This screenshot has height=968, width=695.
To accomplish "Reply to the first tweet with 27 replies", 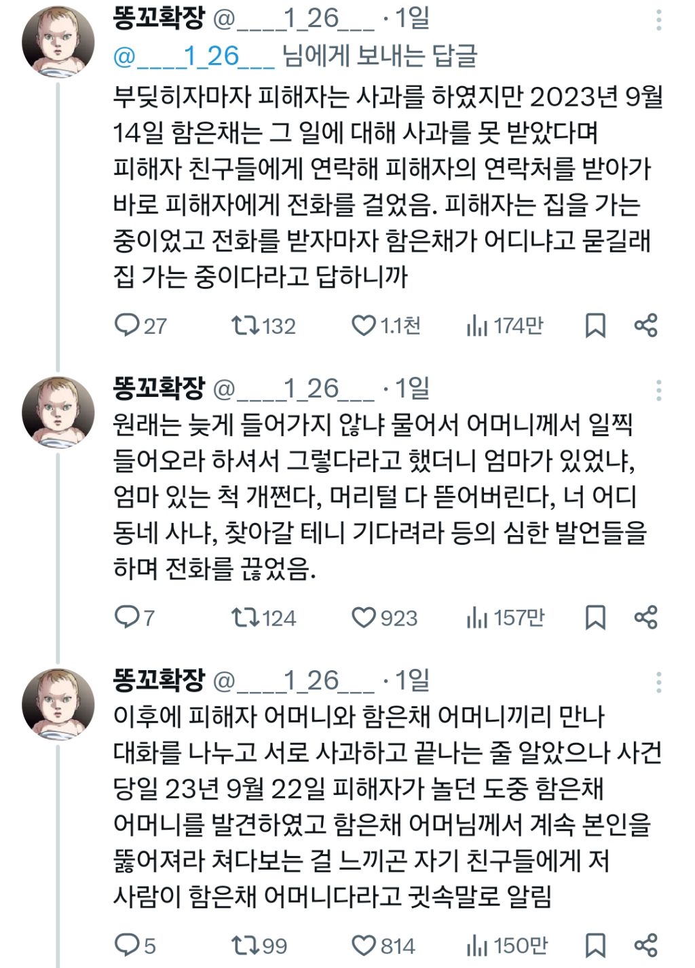I will click(127, 326).
